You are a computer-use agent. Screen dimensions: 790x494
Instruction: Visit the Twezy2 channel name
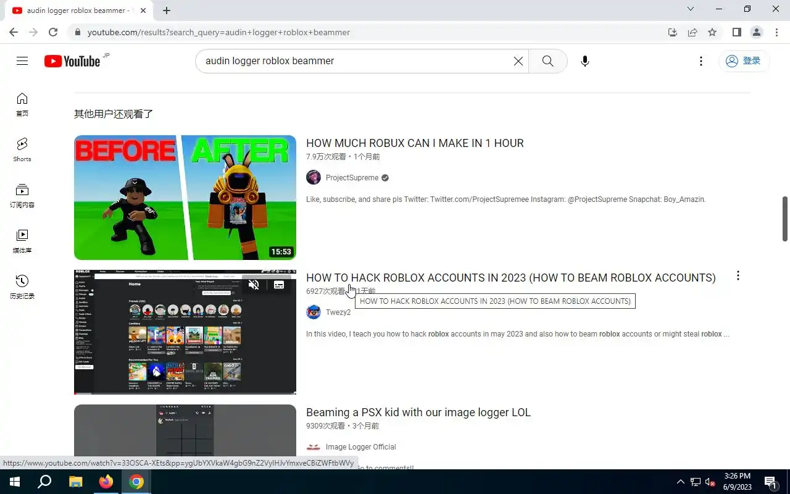(338, 312)
